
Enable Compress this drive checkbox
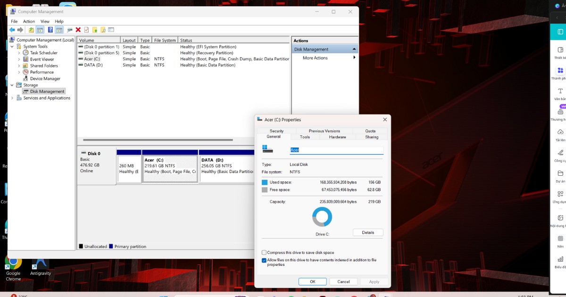264,253
